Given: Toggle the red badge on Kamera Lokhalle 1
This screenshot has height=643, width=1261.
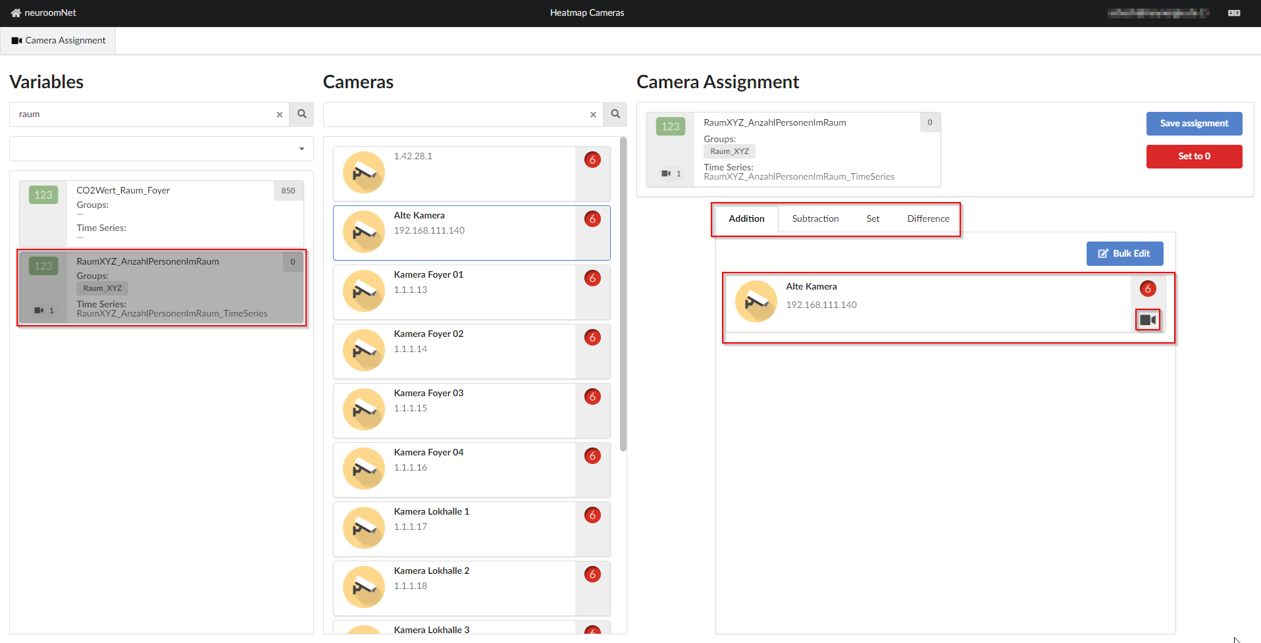Looking at the screenshot, I should click(x=592, y=515).
